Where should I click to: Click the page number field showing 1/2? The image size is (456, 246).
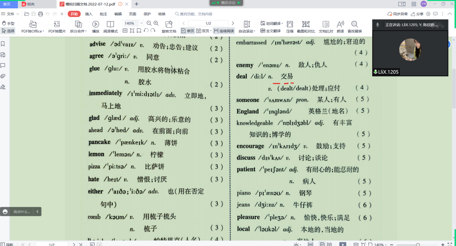pyautogui.click(x=208, y=23)
